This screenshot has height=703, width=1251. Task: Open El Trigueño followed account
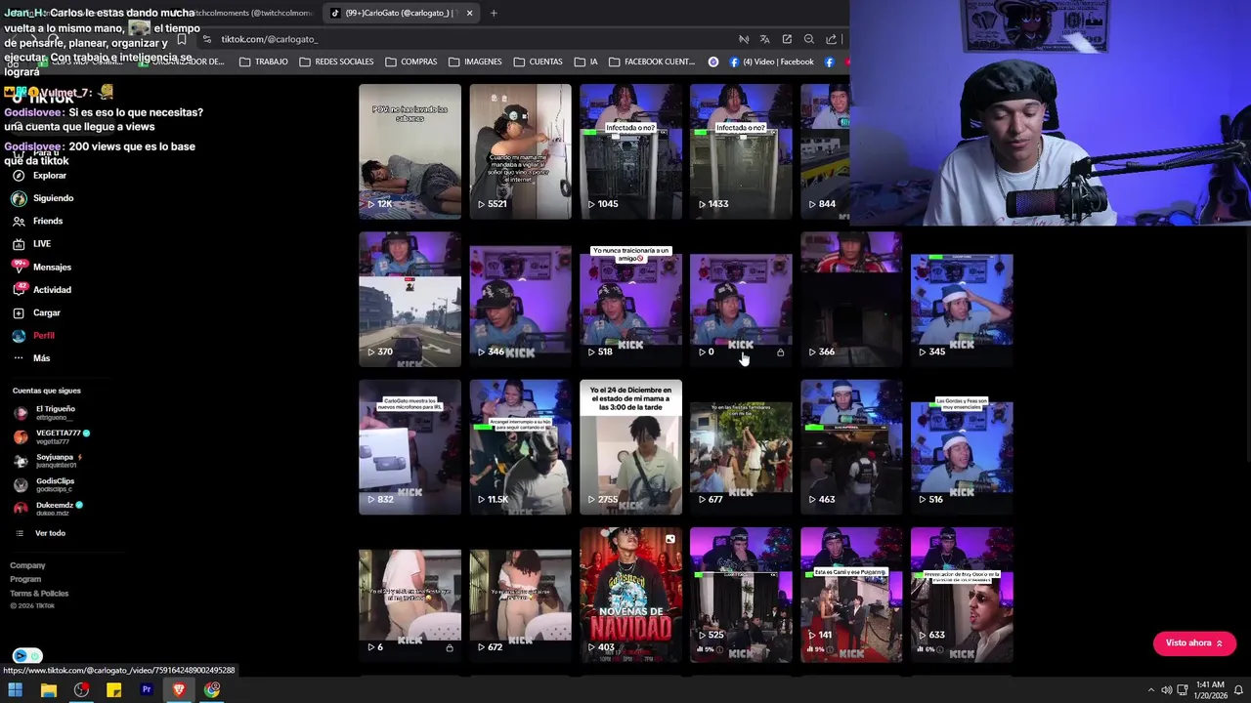(x=45, y=413)
